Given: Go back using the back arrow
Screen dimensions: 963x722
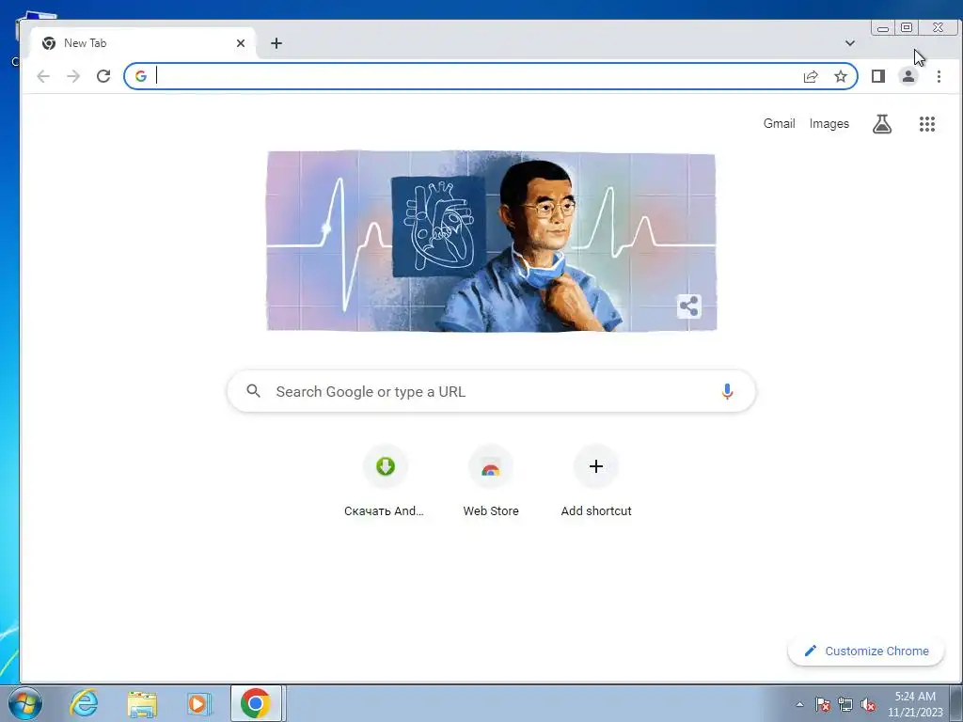Looking at the screenshot, I should pyautogui.click(x=43, y=76).
